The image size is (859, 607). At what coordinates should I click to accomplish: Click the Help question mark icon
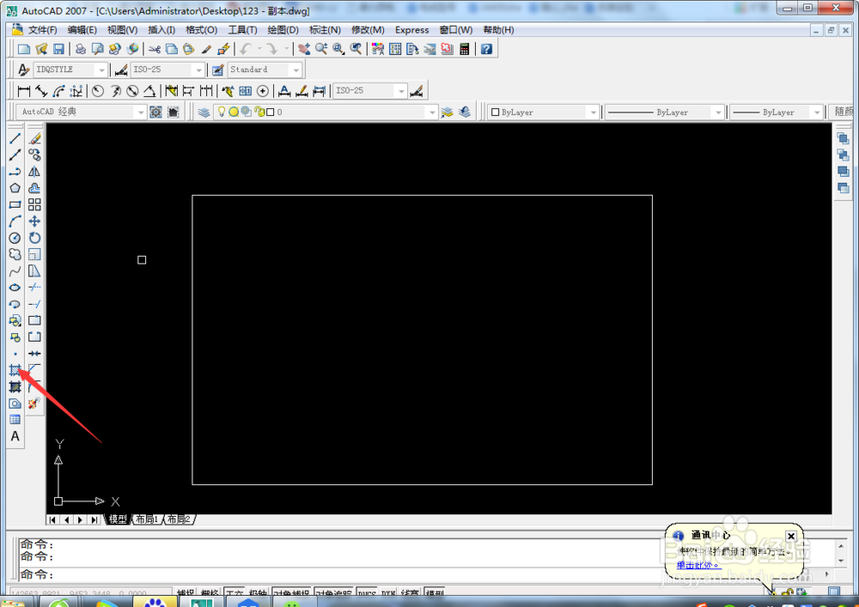click(486, 49)
